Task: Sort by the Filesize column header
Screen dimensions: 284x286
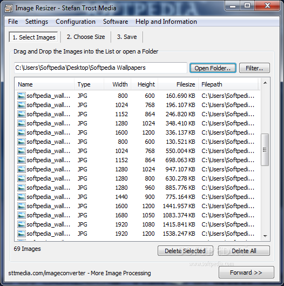Action: click(x=178, y=84)
